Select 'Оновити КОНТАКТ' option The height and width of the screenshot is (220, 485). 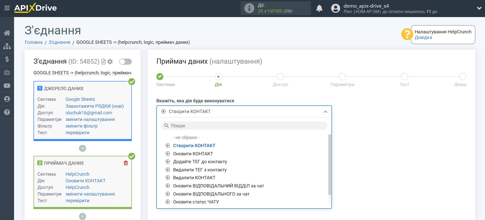tap(193, 154)
